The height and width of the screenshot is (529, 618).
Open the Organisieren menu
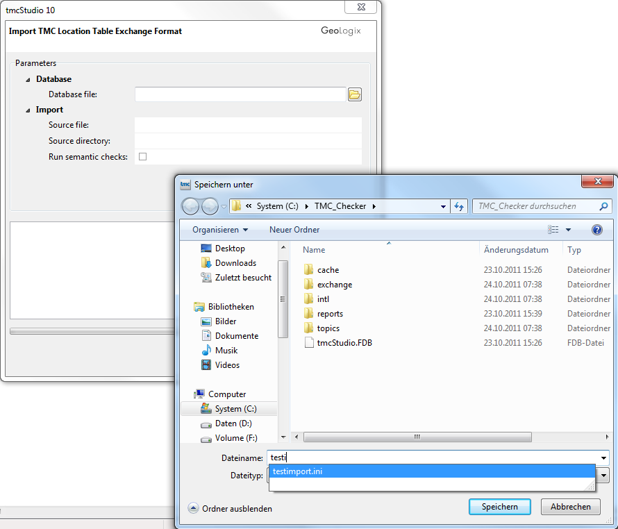(x=220, y=230)
